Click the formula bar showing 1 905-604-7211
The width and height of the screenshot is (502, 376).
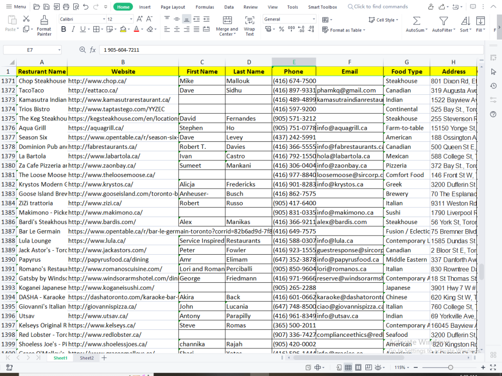[x=291, y=50]
